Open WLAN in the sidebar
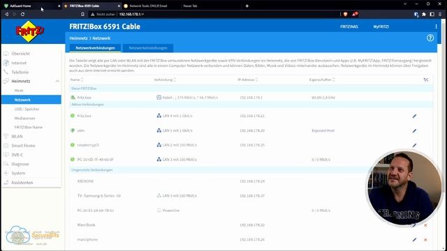447x251 pixels. tap(17, 137)
